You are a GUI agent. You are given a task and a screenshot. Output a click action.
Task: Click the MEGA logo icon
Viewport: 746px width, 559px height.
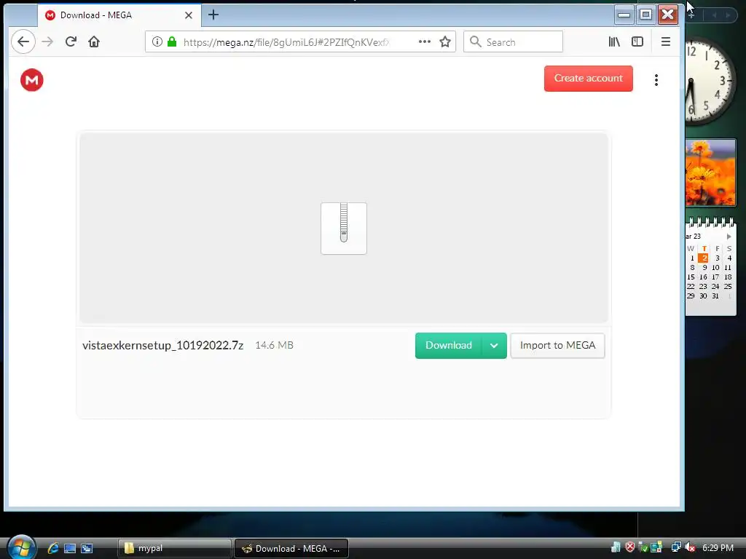(32, 80)
